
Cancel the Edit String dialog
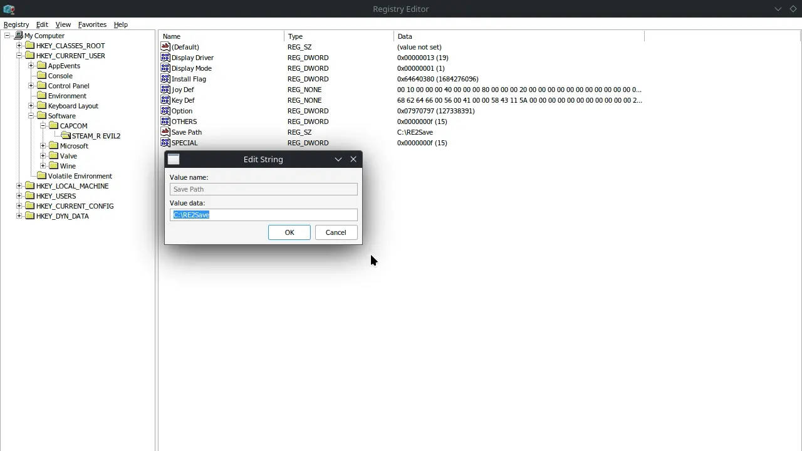[x=335, y=232]
